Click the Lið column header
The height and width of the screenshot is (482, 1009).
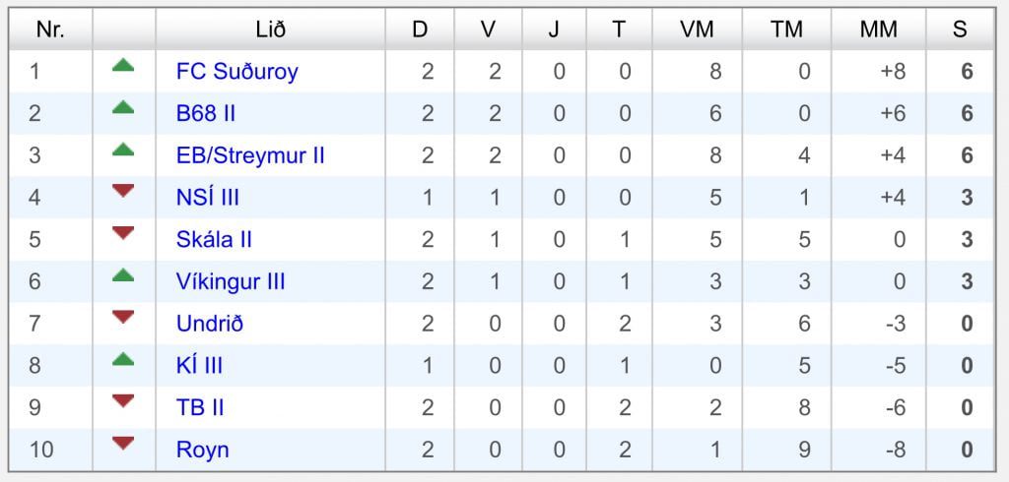pyautogui.click(x=270, y=30)
